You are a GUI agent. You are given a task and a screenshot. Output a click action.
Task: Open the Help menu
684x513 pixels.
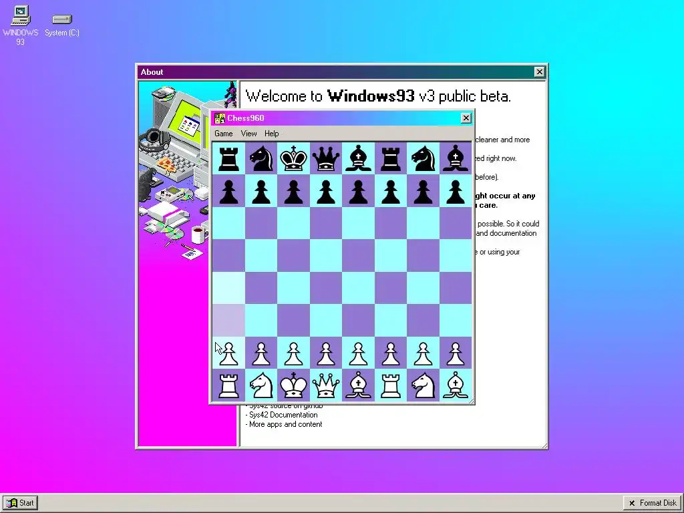coord(271,134)
